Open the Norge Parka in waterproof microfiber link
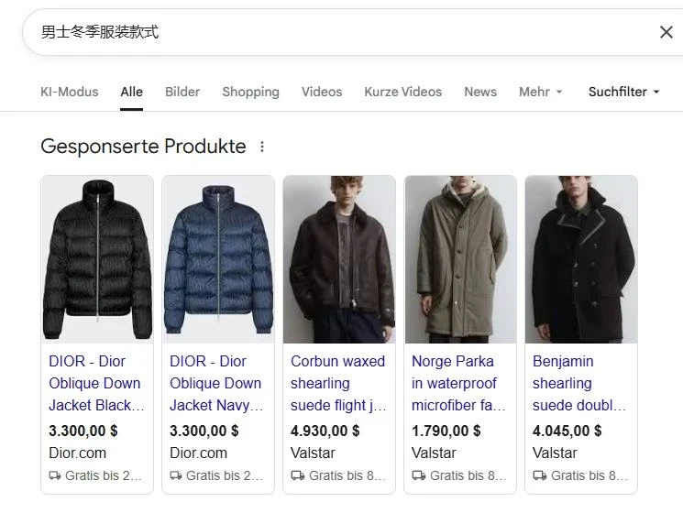683x513 pixels. point(458,383)
